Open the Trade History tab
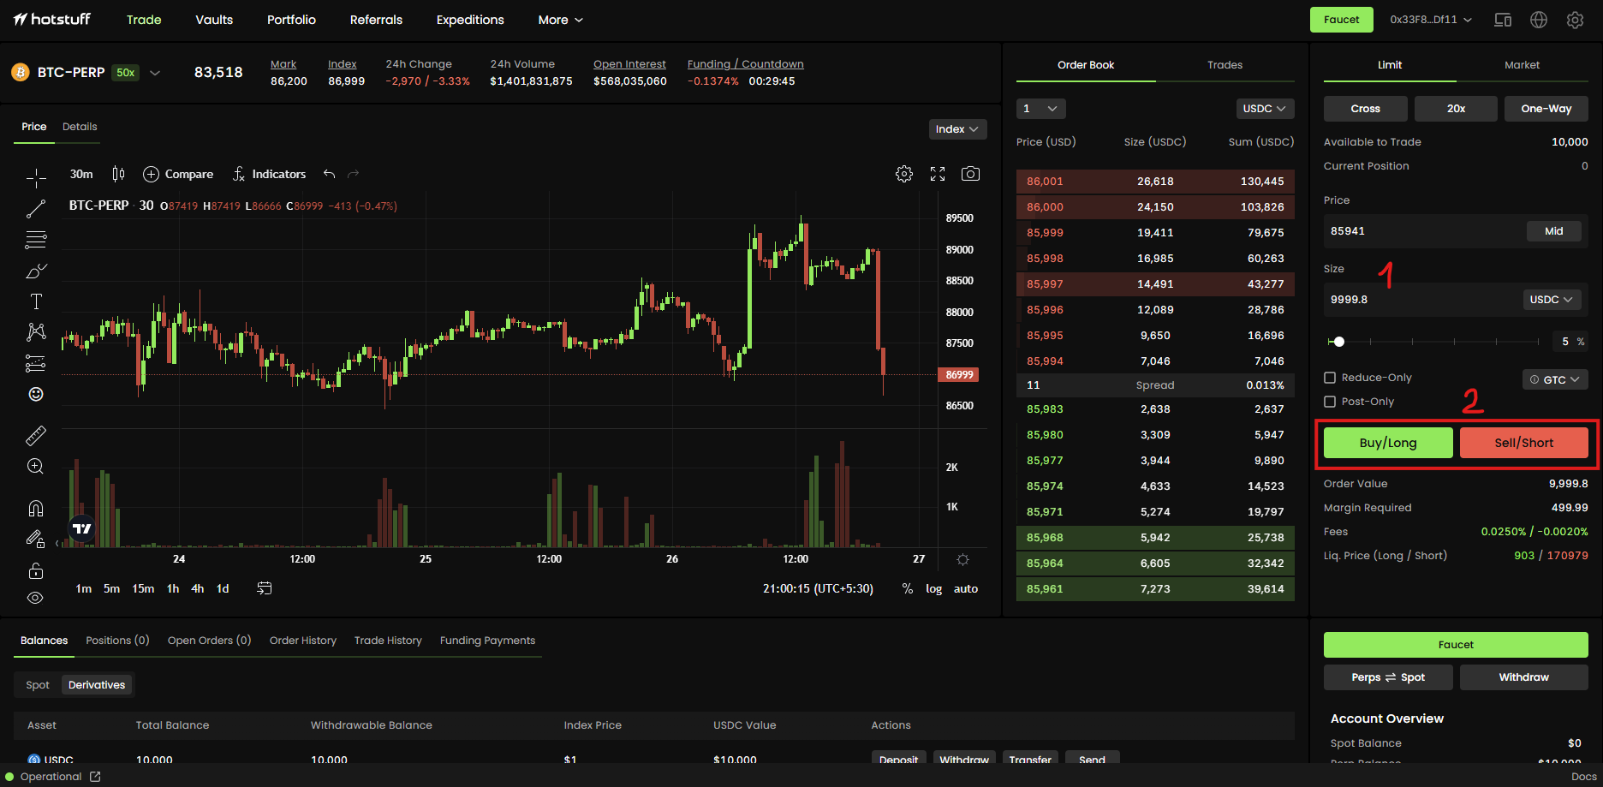Screen dimensions: 1603x787 point(388,641)
